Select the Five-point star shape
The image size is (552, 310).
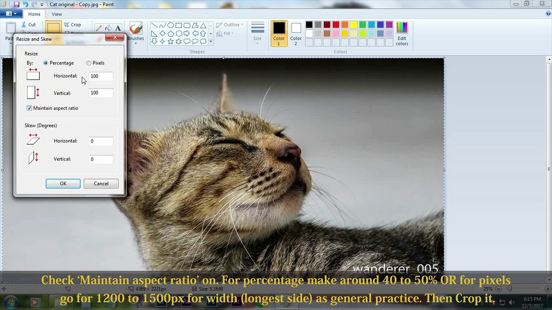point(171,42)
